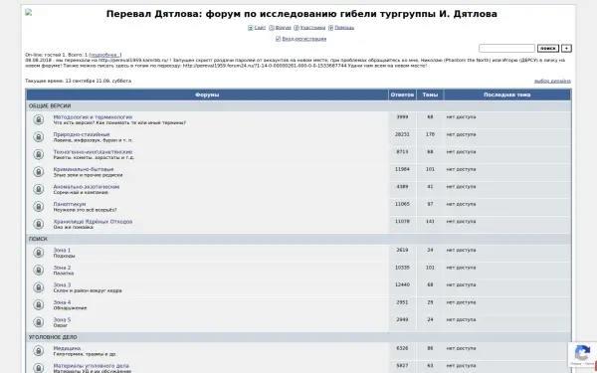Click the lock icon beside Техногенно-инопланетянские
Image resolution: width=597 pixels, height=373 pixels.
pos(38,154)
